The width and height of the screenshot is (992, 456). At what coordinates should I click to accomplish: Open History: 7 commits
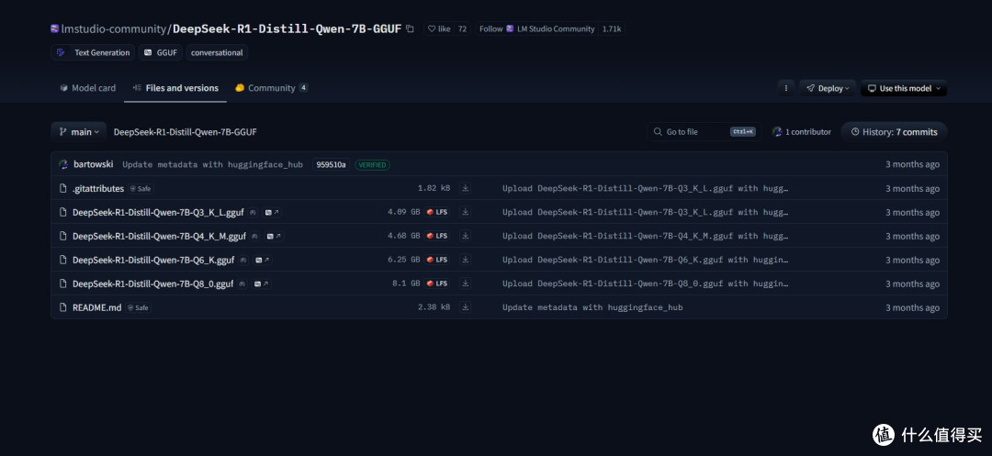coord(894,132)
